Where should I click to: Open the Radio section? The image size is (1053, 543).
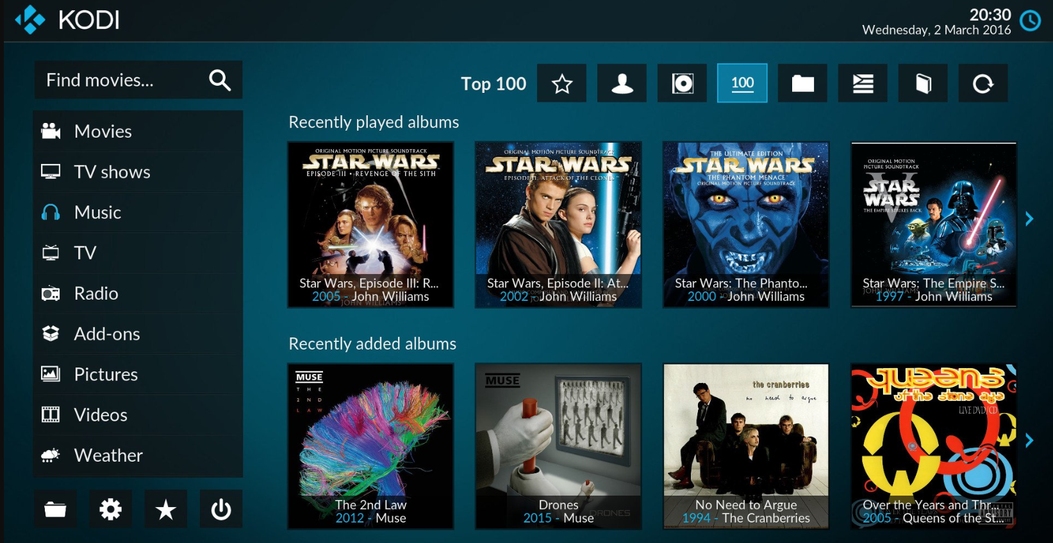(x=138, y=293)
